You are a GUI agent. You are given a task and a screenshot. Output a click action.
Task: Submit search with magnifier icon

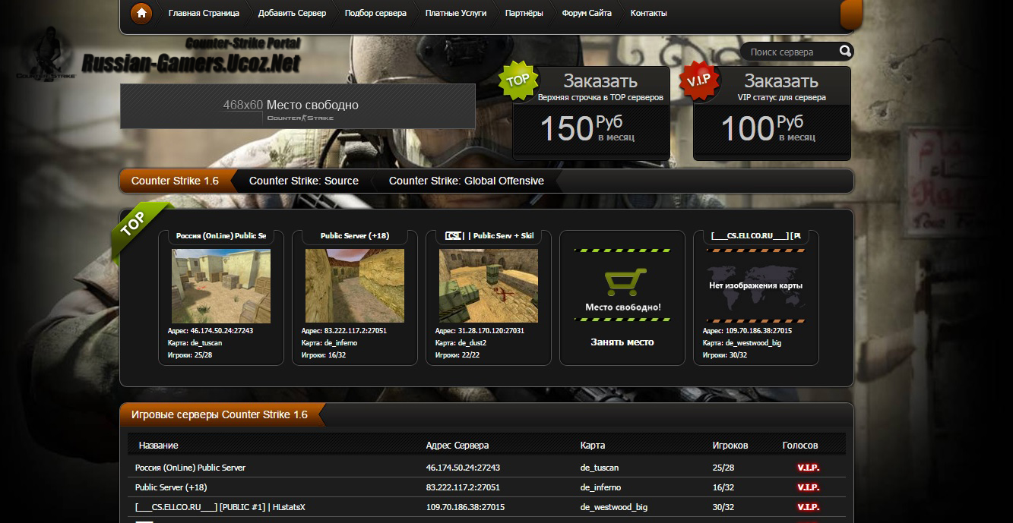coord(845,52)
